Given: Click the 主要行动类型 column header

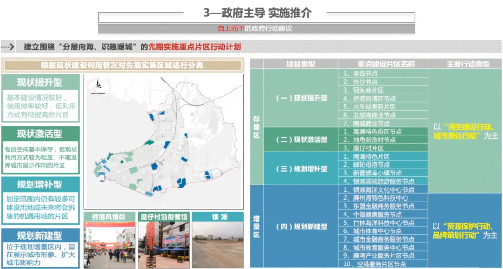Looking at the screenshot, I should tap(465, 63).
